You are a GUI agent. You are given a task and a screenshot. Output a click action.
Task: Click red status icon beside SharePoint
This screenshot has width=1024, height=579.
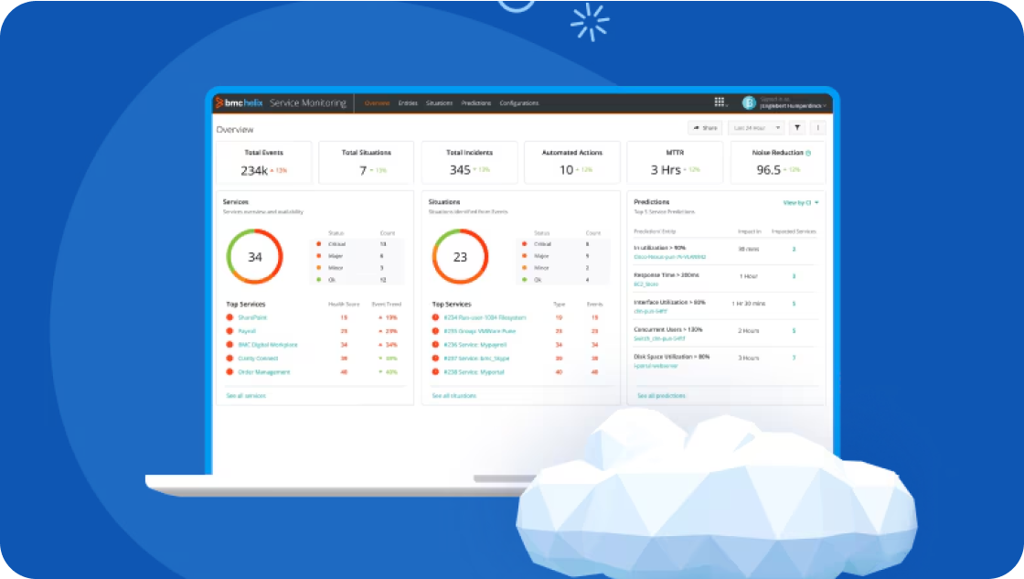click(229, 317)
